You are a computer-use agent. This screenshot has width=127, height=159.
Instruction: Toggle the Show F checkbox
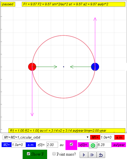tap(28, 154)
